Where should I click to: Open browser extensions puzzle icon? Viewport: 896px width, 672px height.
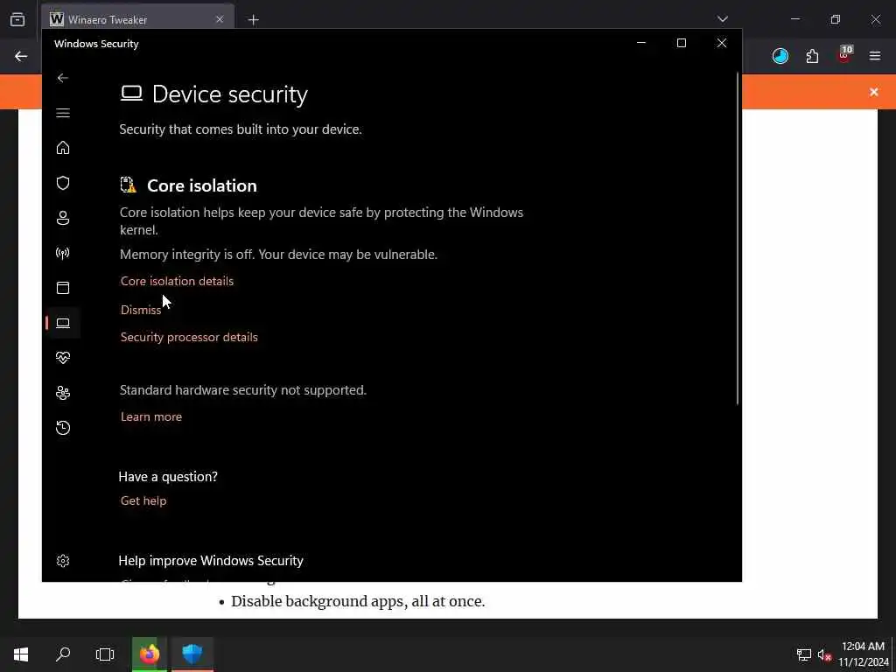[x=812, y=56]
